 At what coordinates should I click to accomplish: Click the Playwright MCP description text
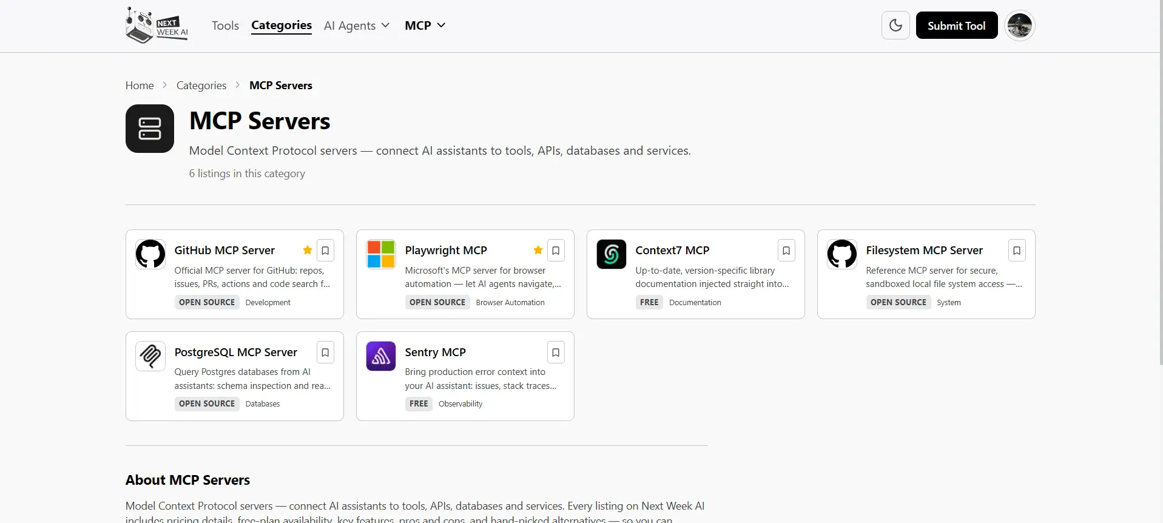click(483, 277)
